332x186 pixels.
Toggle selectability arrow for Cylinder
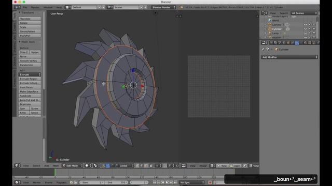point(310,29)
